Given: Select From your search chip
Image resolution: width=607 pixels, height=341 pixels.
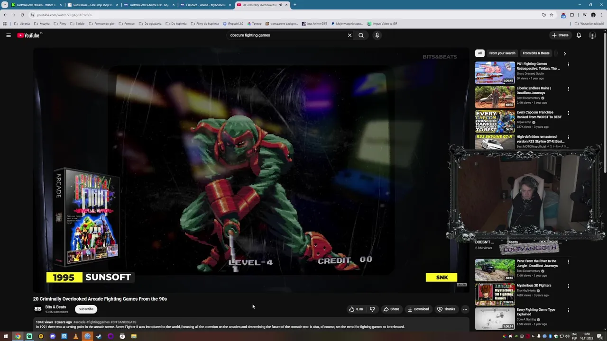Looking at the screenshot, I should click(x=502, y=53).
